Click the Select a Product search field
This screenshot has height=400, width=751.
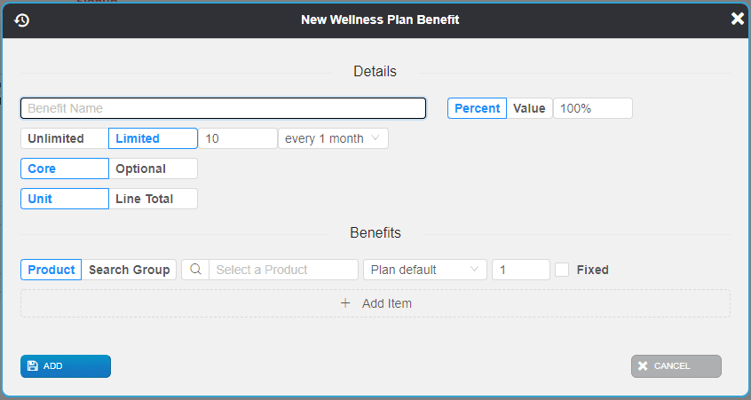click(283, 270)
